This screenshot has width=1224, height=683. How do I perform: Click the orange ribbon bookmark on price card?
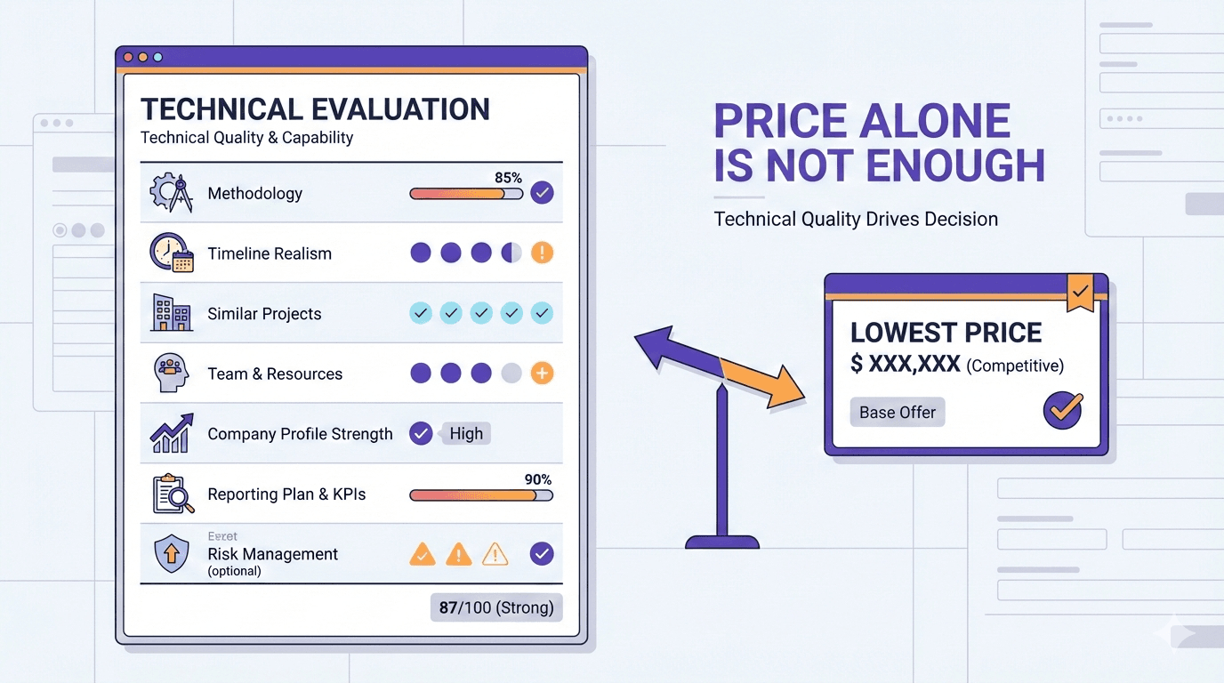(1080, 293)
